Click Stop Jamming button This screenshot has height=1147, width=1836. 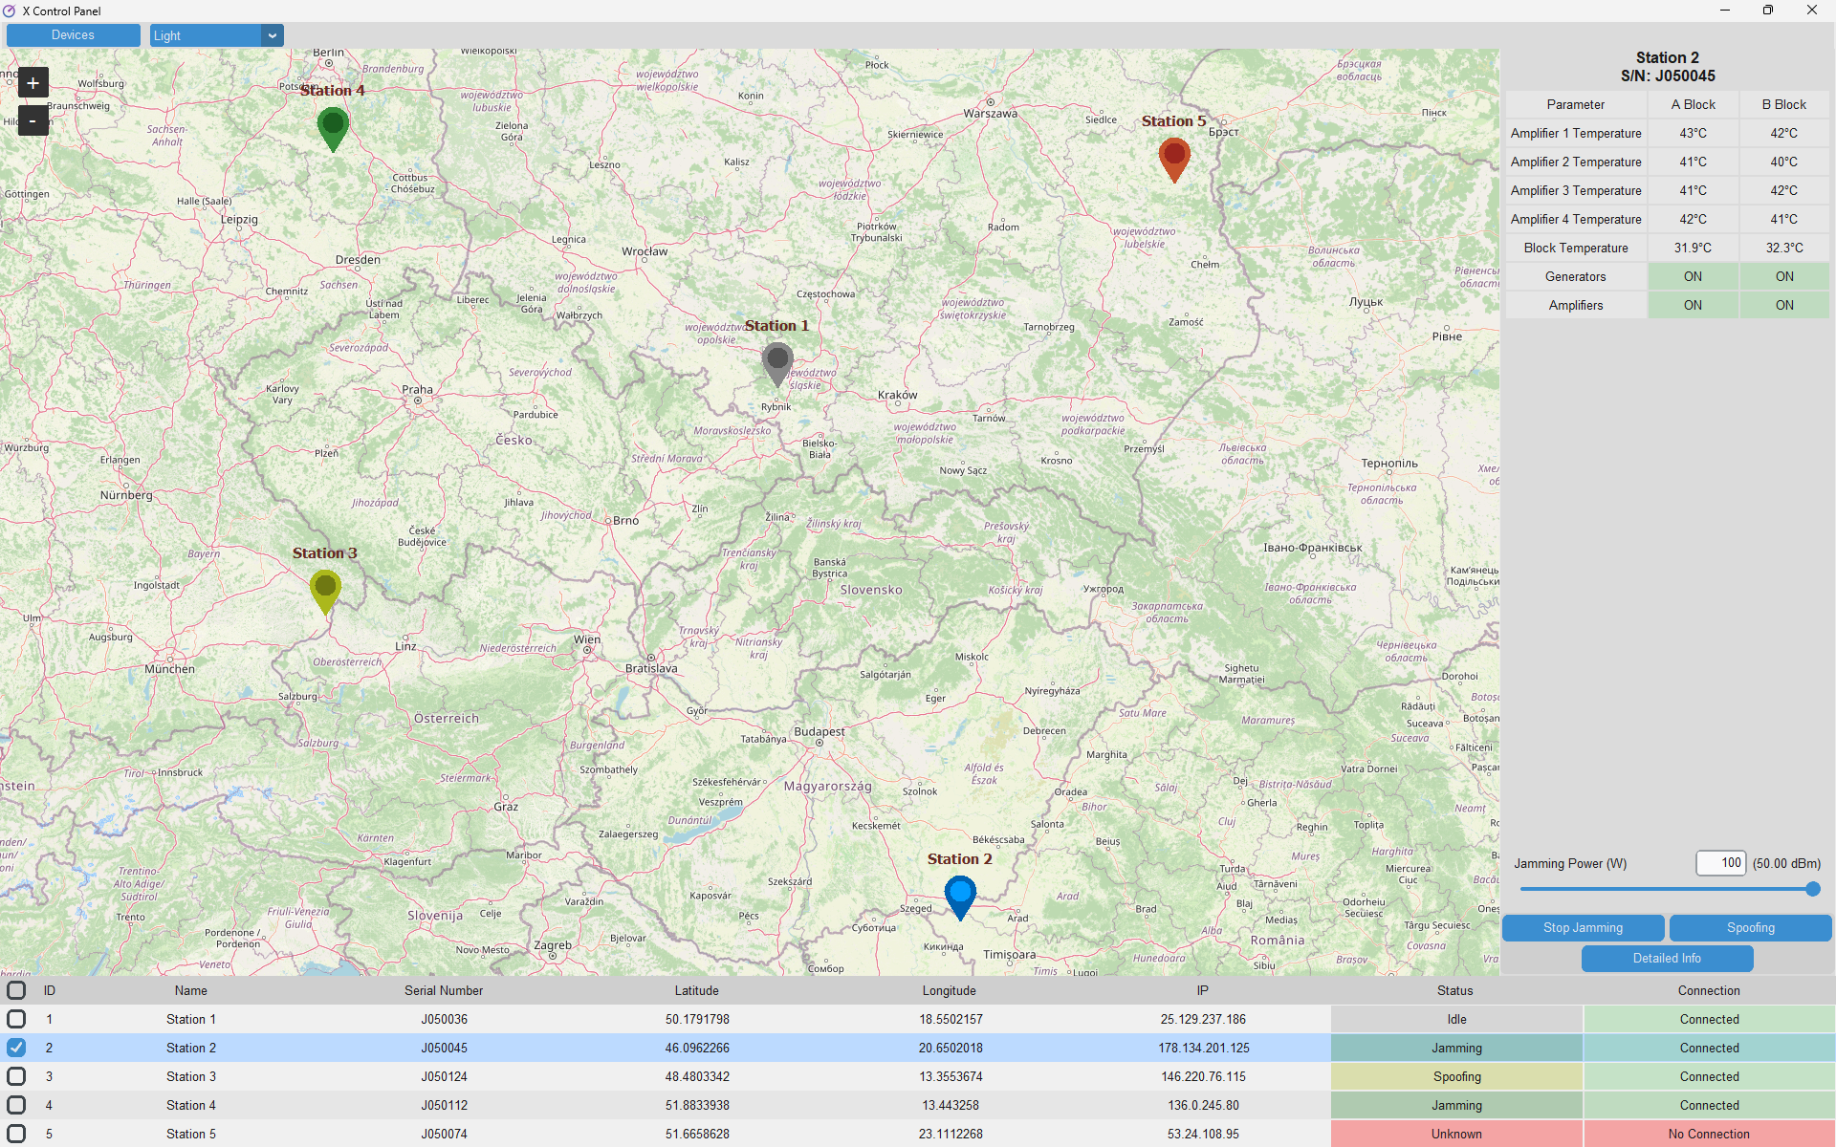[x=1583, y=927]
